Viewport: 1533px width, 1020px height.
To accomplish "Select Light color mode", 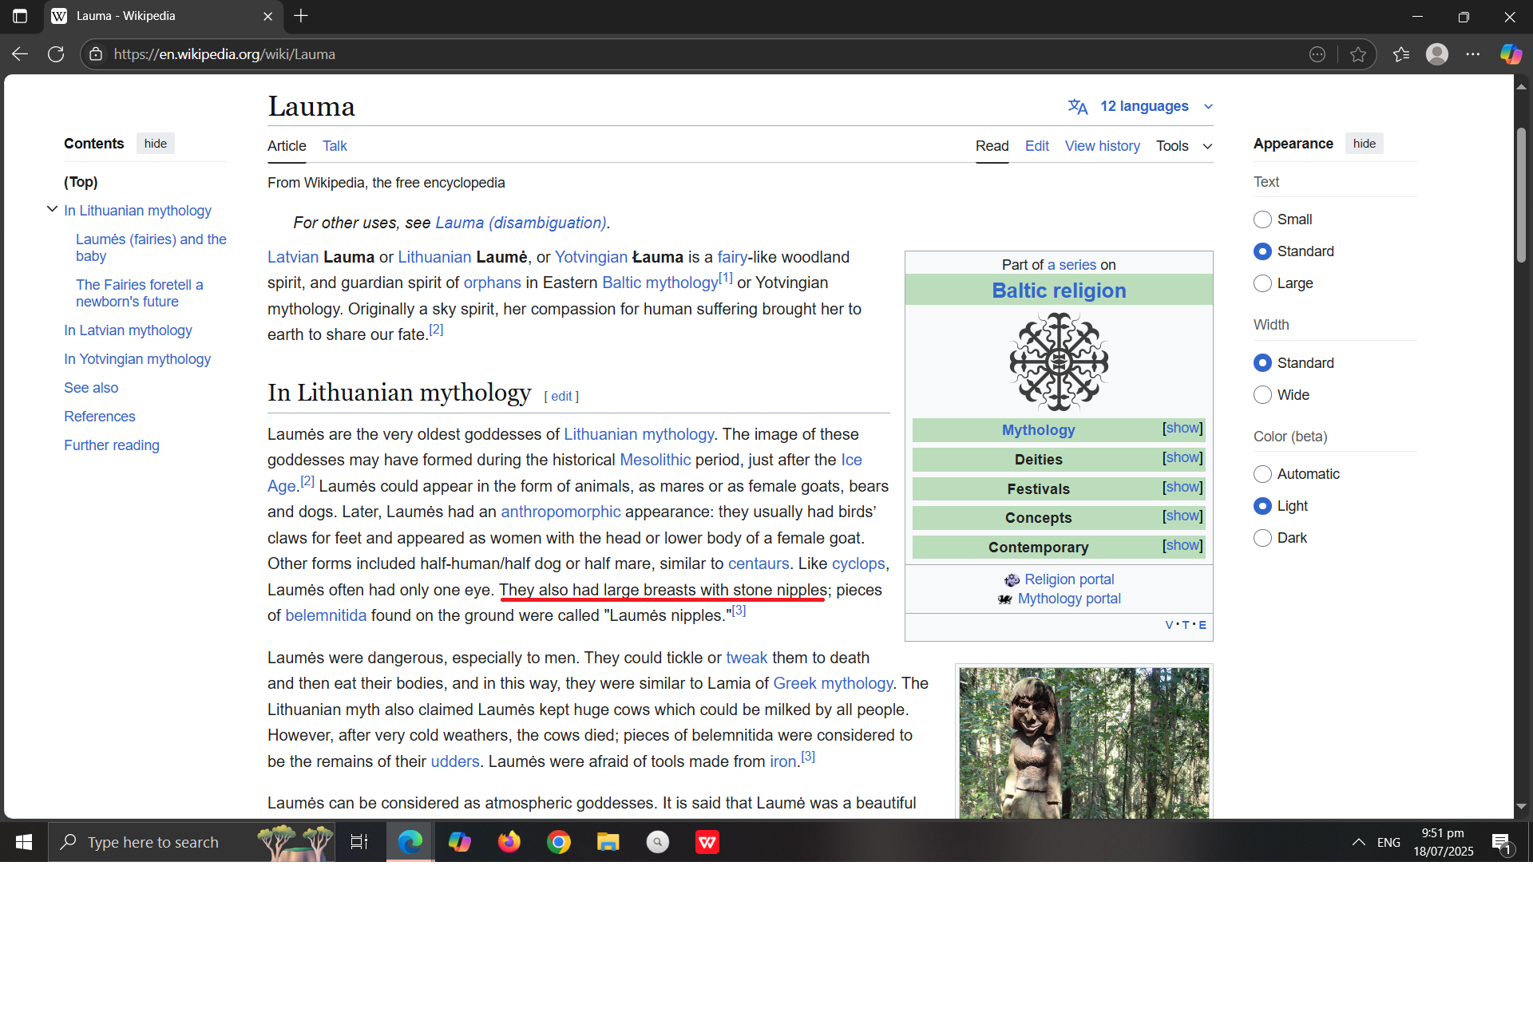I will [1262, 506].
